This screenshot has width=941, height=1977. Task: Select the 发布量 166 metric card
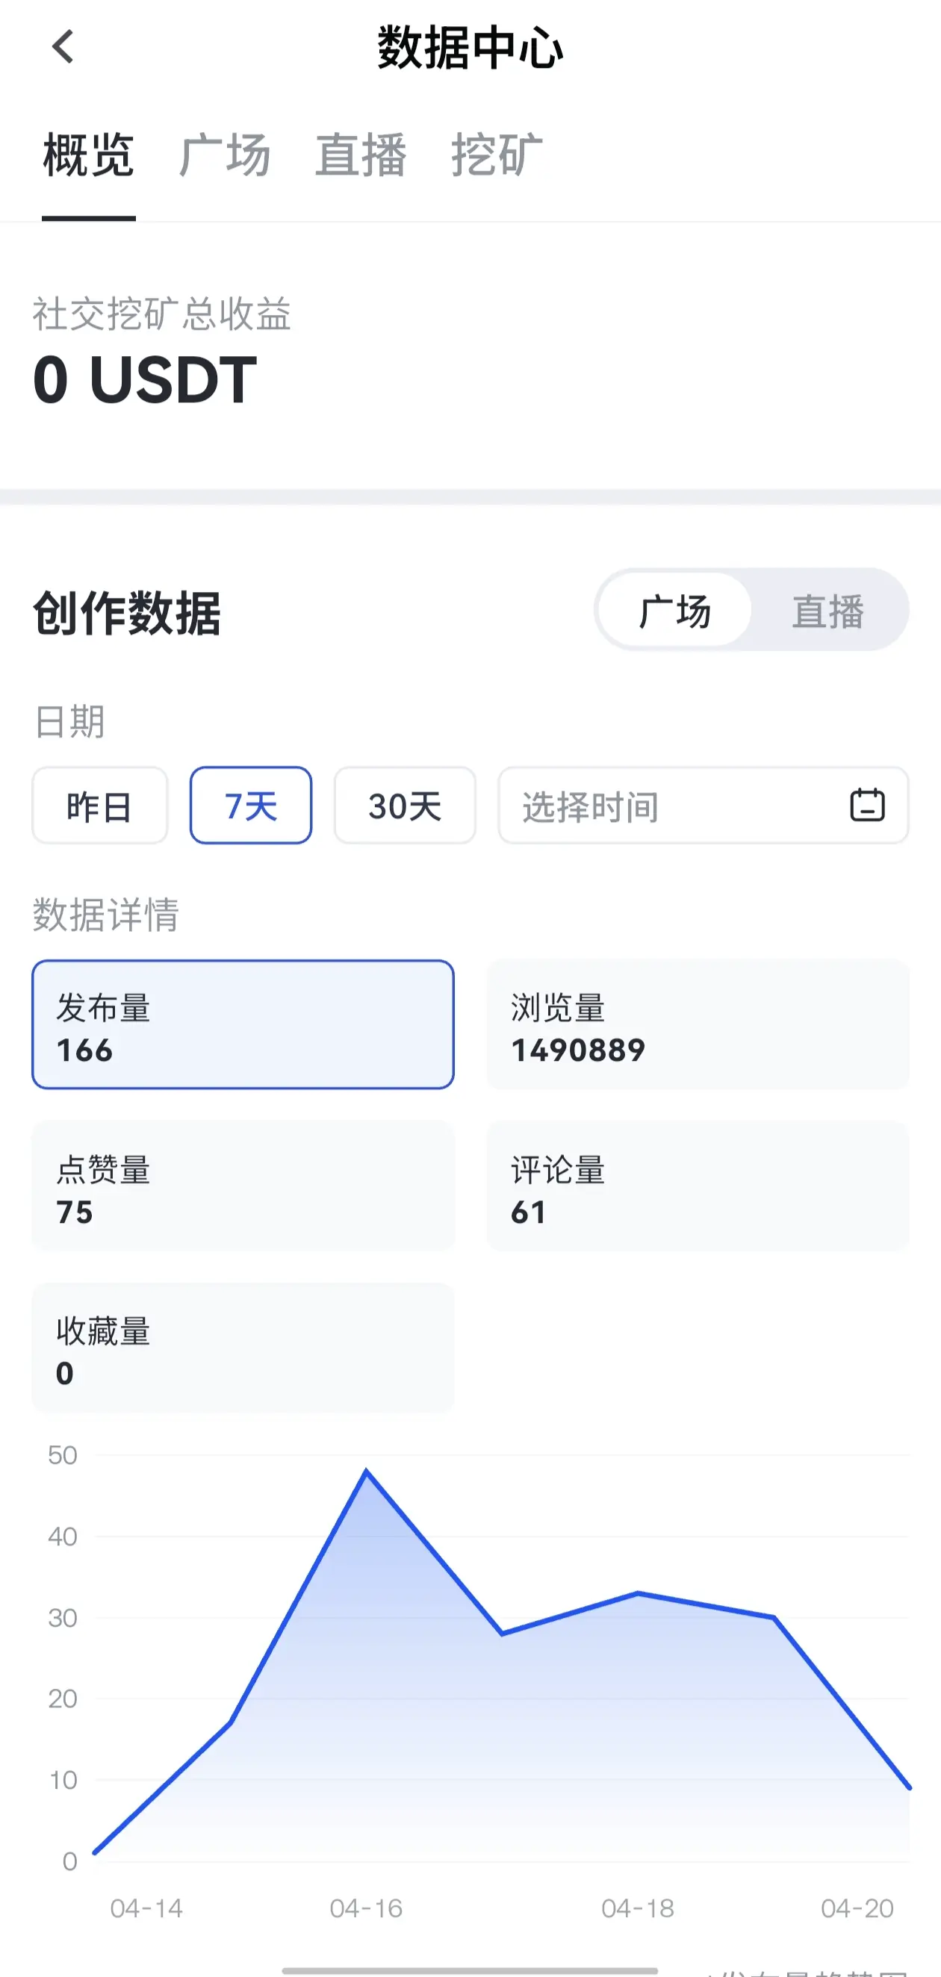(243, 1024)
